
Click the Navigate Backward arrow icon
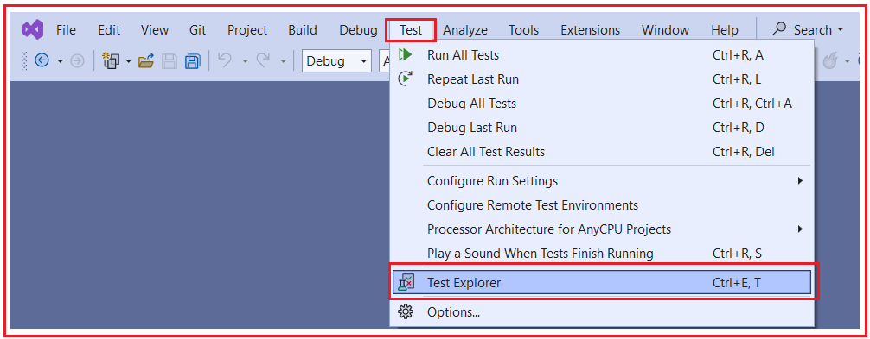tap(42, 61)
